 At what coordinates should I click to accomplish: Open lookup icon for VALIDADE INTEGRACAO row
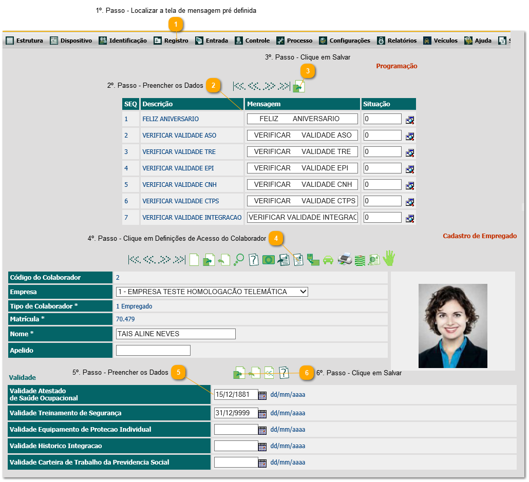pyautogui.click(x=410, y=219)
